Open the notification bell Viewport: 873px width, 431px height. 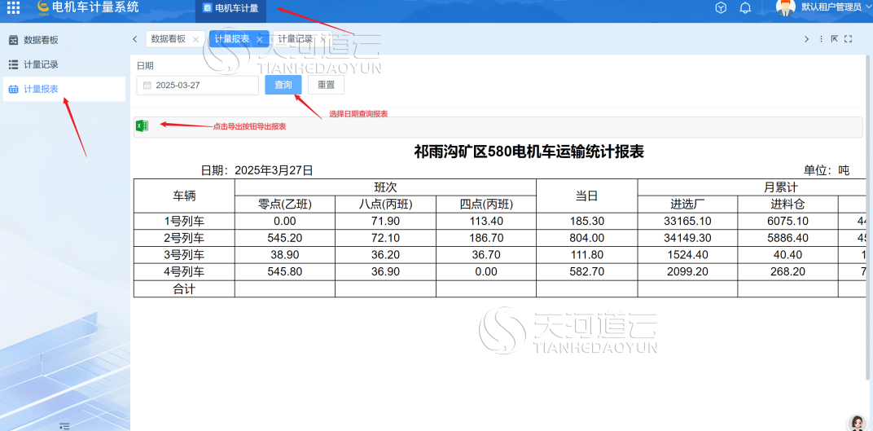[x=745, y=8]
